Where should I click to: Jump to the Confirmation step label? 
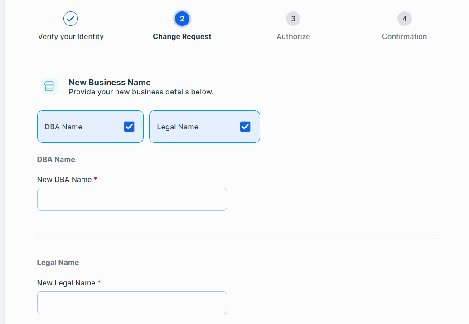[404, 37]
